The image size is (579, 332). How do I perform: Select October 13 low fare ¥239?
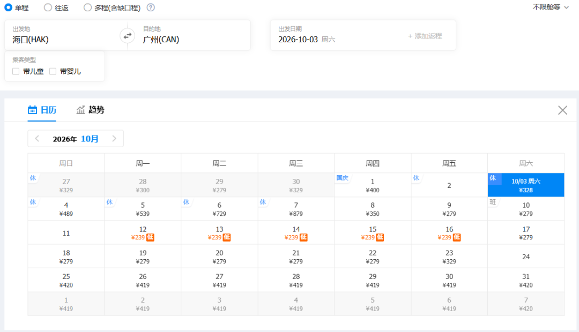(x=219, y=233)
